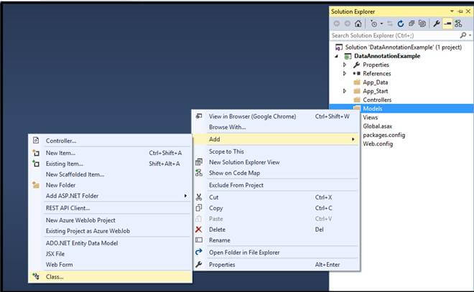Select the Global.asax file

(x=378, y=126)
